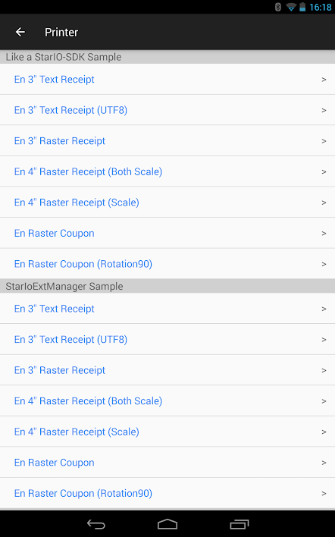The width and height of the screenshot is (335, 537).
Task: Tap the 16:18 clock in status bar
Action: click(321, 7)
